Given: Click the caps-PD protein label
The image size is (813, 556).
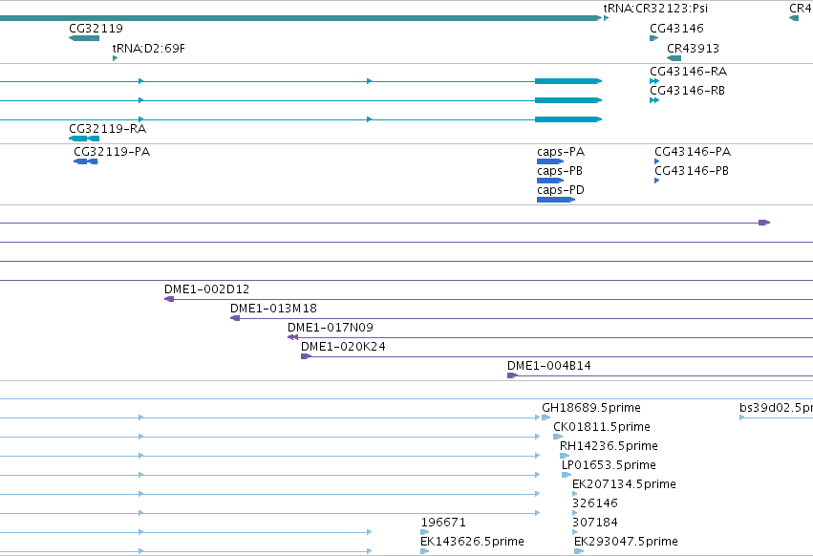Looking at the screenshot, I should click(x=561, y=190).
